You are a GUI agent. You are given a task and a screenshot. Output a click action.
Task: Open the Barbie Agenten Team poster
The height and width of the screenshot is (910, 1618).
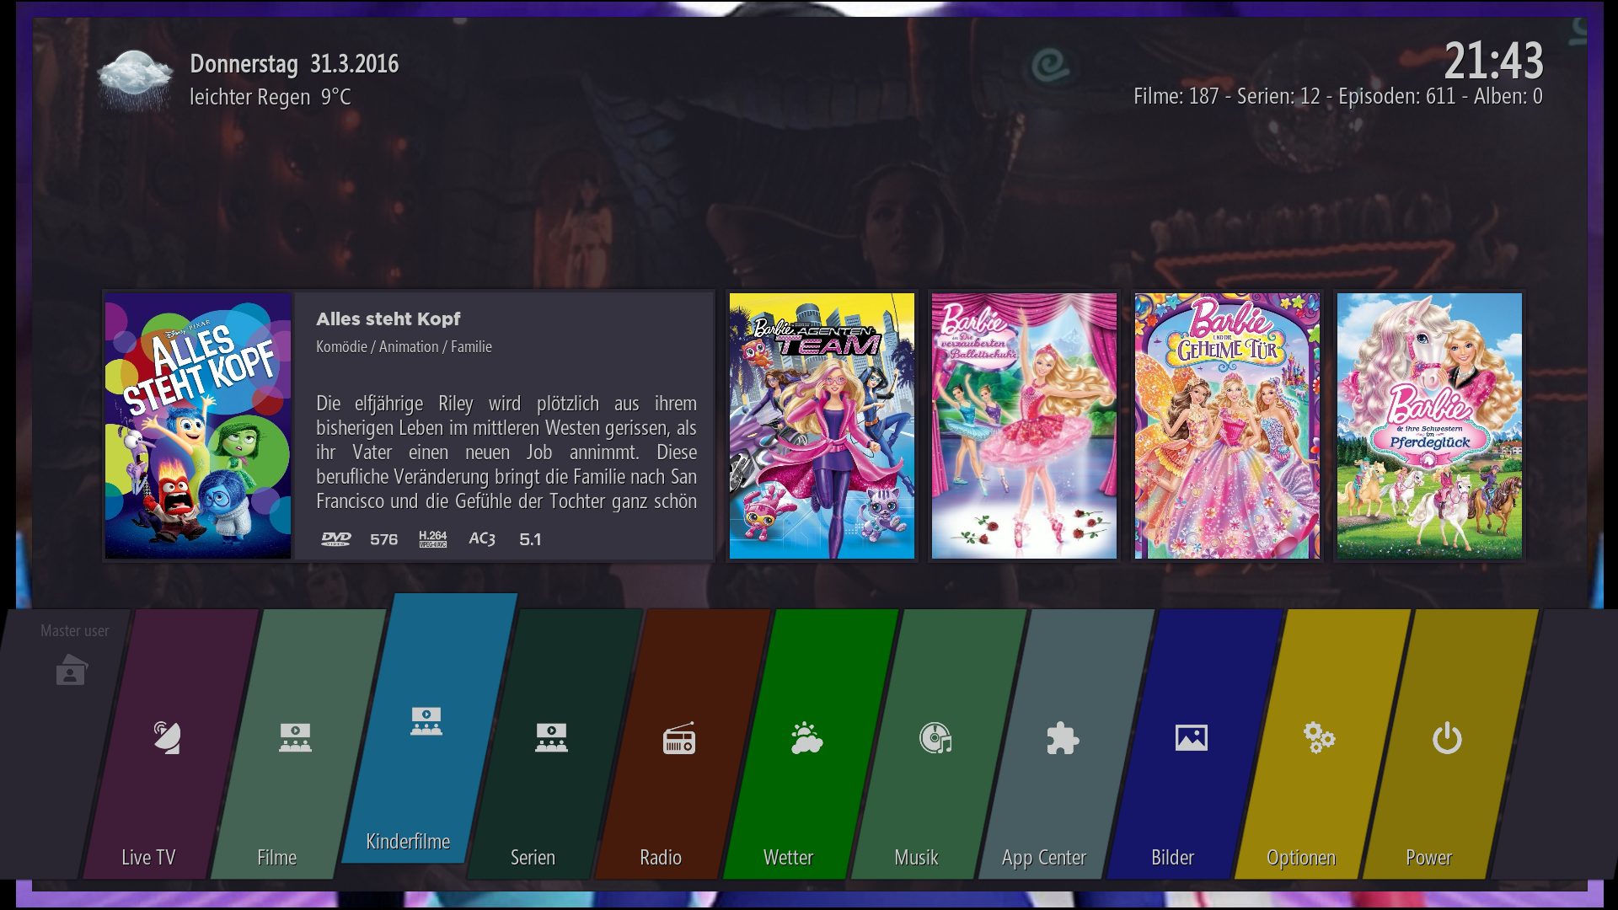(x=822, y=426)
